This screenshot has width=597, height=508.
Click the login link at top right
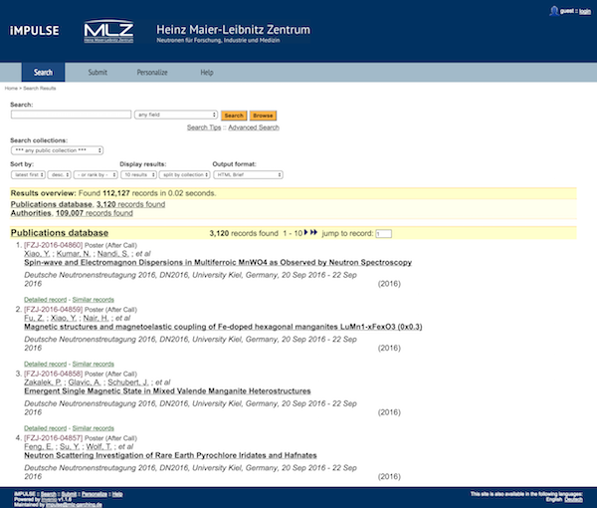tap(585, 10)
